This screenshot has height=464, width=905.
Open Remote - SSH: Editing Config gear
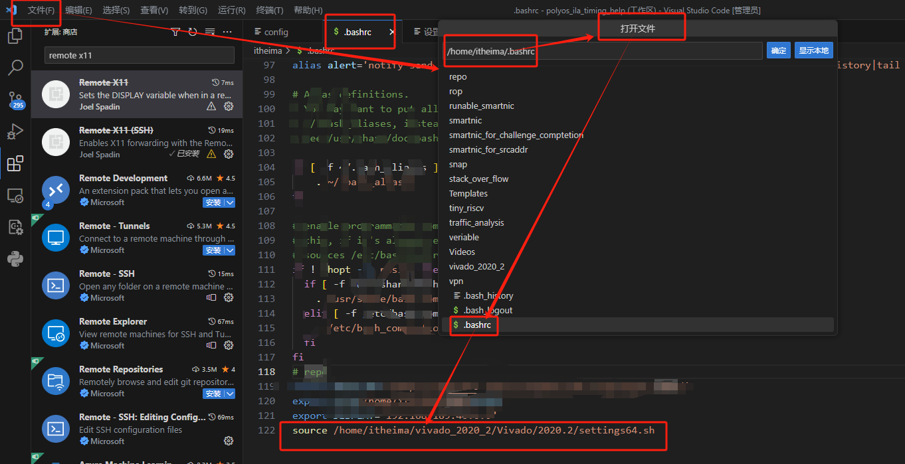click(229, 441)
